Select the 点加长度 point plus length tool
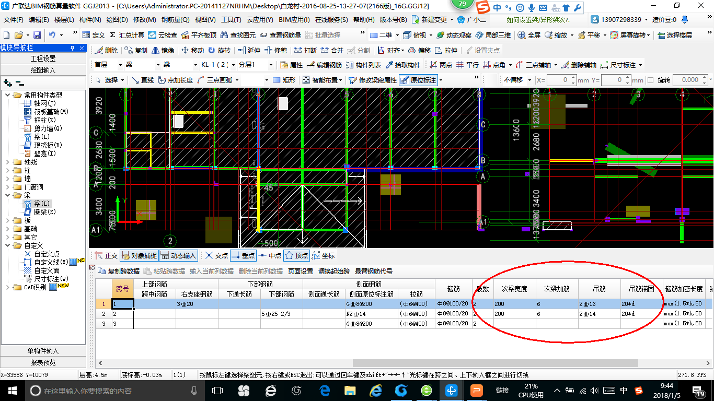Viewport: 714px width, 401px height. point(176,80)
